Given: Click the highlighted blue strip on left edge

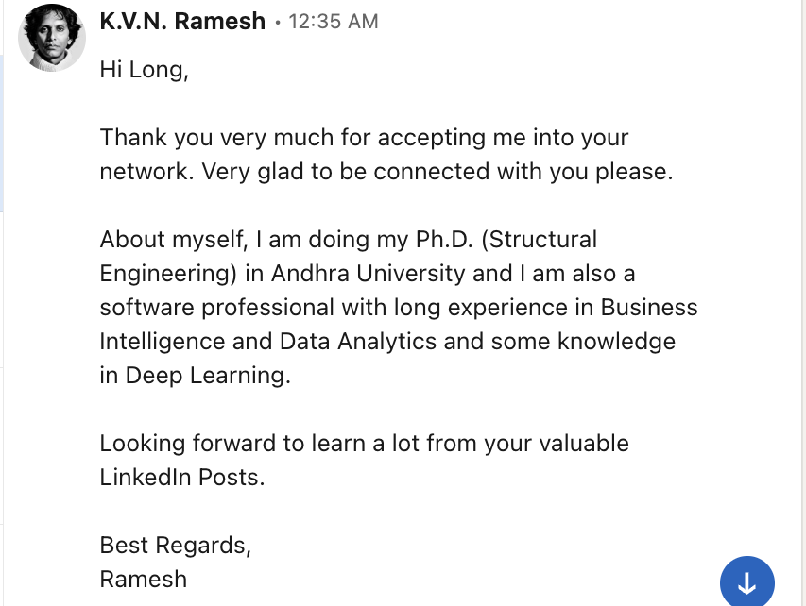Looking at the screenshot, I should [x=2, y=133].
